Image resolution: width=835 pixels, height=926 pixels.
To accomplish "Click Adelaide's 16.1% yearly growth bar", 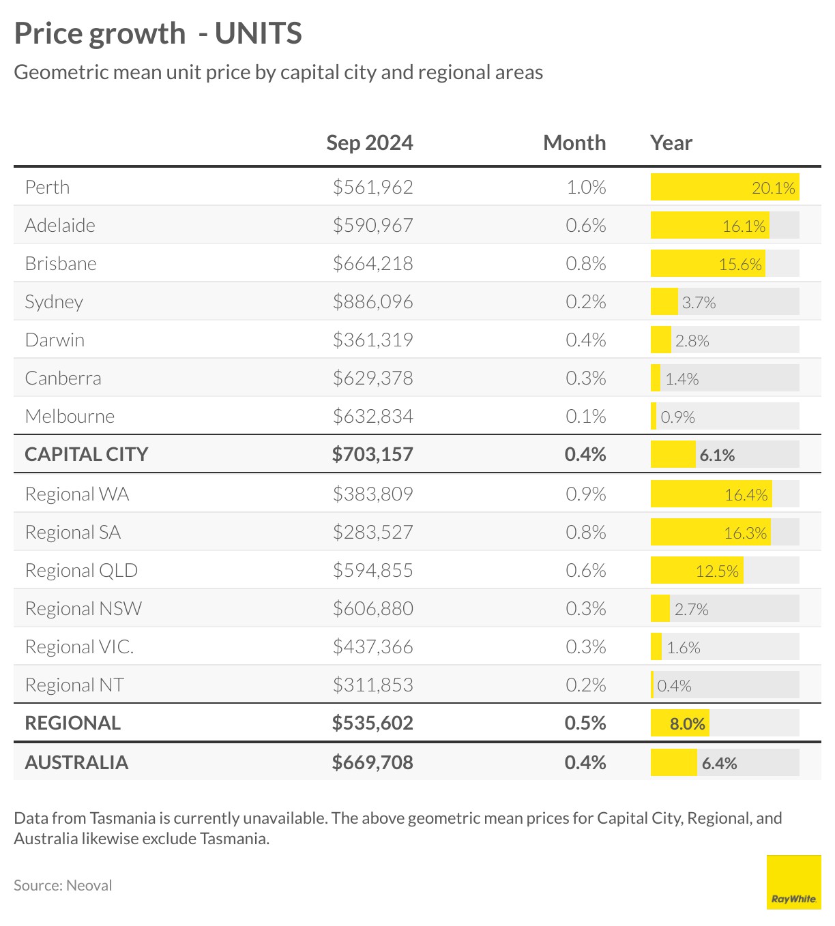I will click(x=709, y=226).
